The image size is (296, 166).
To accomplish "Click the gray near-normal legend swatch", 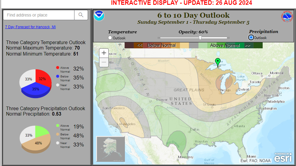I will point(194,45).
